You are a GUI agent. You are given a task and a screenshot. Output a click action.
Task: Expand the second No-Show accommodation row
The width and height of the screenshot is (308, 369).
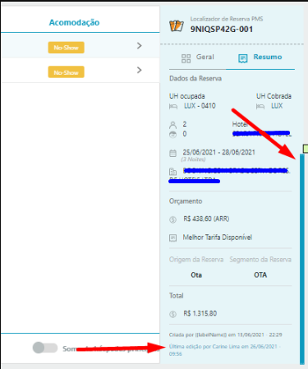pos(140,70)
